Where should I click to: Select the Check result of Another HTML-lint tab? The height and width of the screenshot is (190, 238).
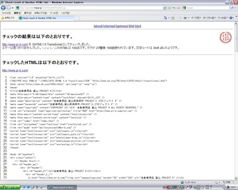(46, 18)
